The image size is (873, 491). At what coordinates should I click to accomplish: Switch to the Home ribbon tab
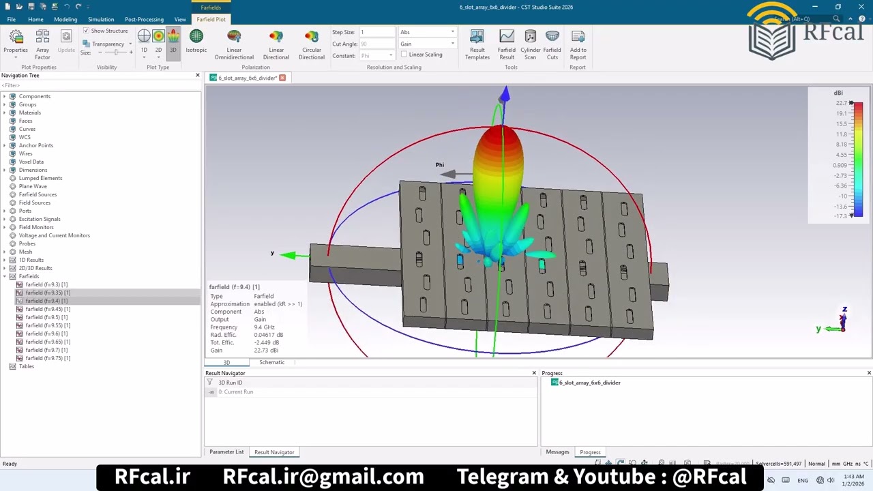35,19
